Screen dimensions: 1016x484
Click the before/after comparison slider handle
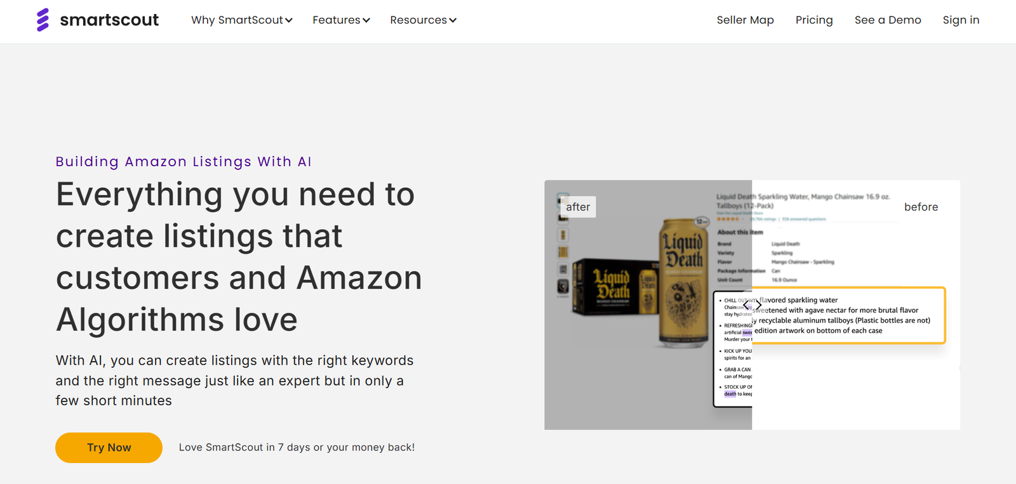point(752,305)
